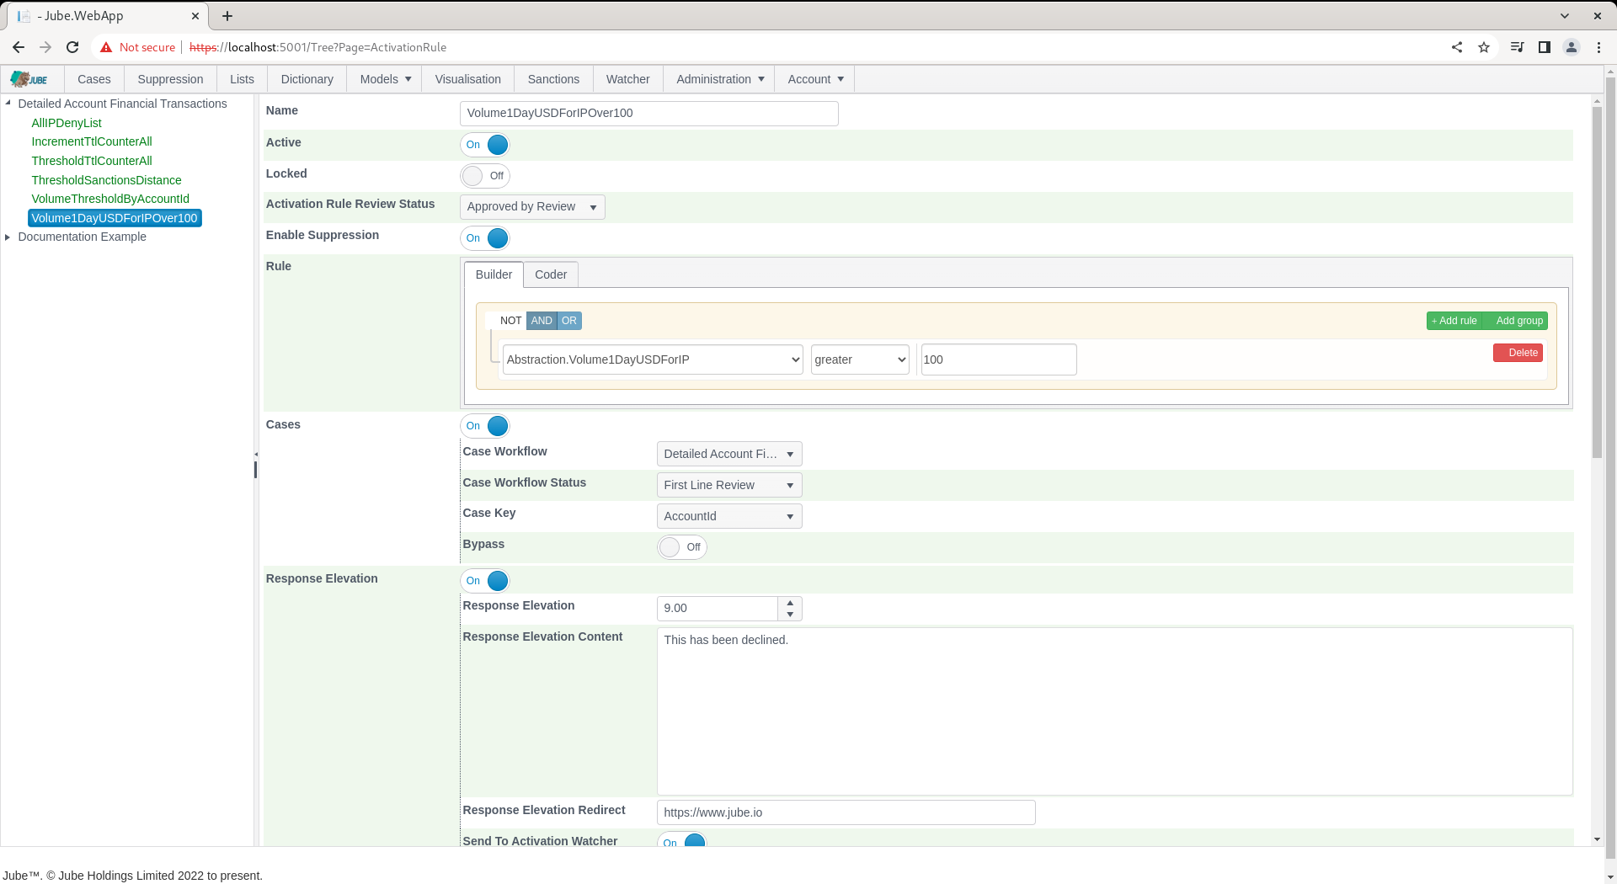The width and height of the screenshot is (1617, 884).
Task: Select the AND condition
Action: coord(542,321)
